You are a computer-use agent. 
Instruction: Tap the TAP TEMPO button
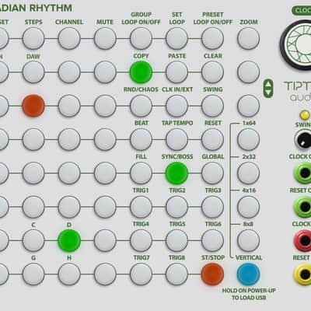(176, 139)
